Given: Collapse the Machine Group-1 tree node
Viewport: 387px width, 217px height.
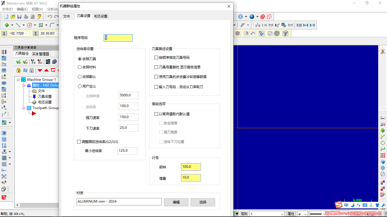Looking at the screenshot, I should (18, 80).
